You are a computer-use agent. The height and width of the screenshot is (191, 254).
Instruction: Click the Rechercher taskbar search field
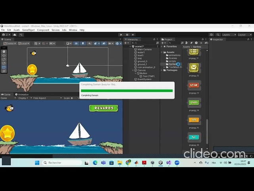pos(62,163)
